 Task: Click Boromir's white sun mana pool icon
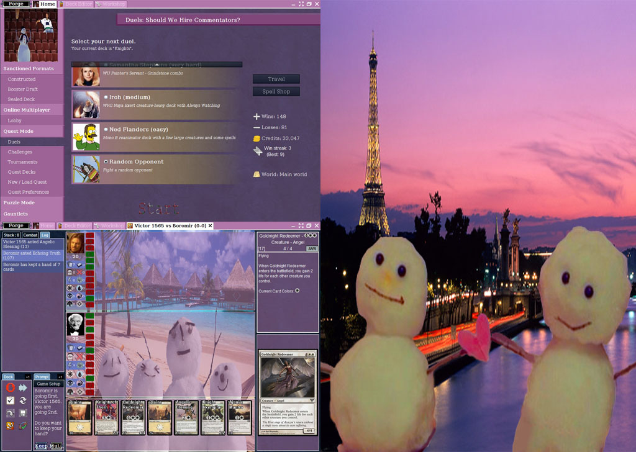70,287
